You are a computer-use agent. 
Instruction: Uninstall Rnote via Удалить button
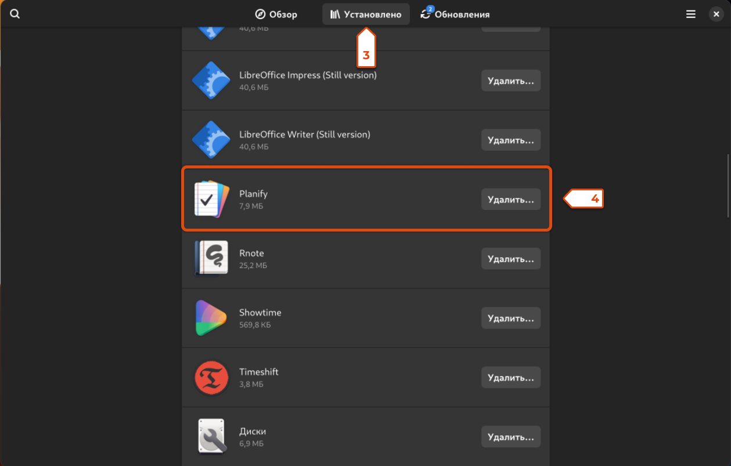[x=511, y=258]
